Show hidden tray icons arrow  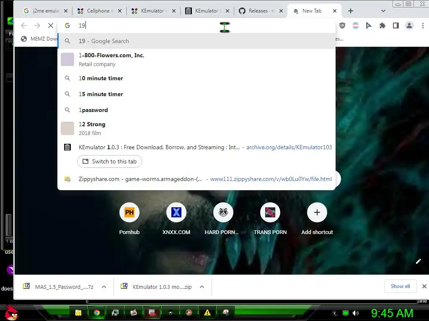coord(335,313)
